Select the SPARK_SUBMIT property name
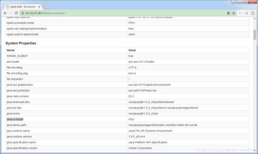Screen dimensions: 258x154 17,56
